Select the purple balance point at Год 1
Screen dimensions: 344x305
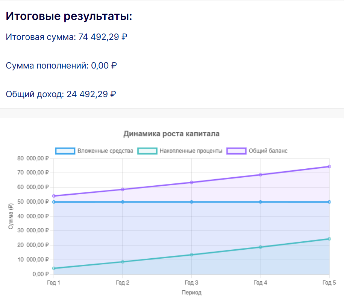click(54, 196)
